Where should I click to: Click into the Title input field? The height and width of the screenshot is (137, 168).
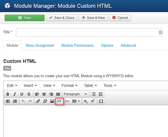[x=87, y=32]
